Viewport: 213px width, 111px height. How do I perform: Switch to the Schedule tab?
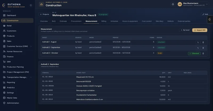(x=114, y=21)
